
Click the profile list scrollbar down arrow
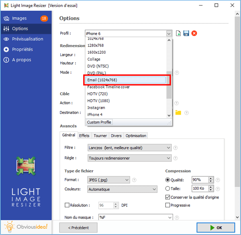(x=169, y=115)
